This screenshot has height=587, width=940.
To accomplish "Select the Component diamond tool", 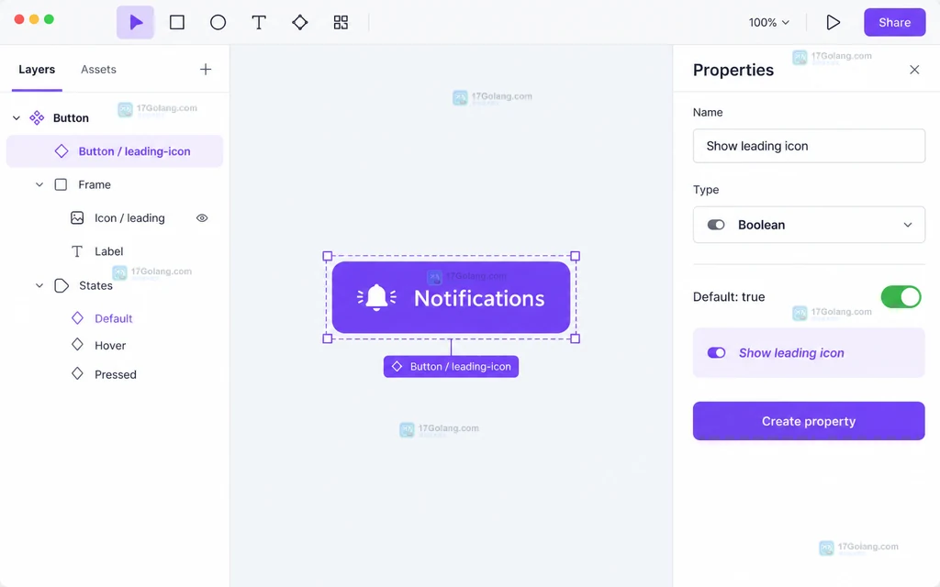I will click(300, 22).
